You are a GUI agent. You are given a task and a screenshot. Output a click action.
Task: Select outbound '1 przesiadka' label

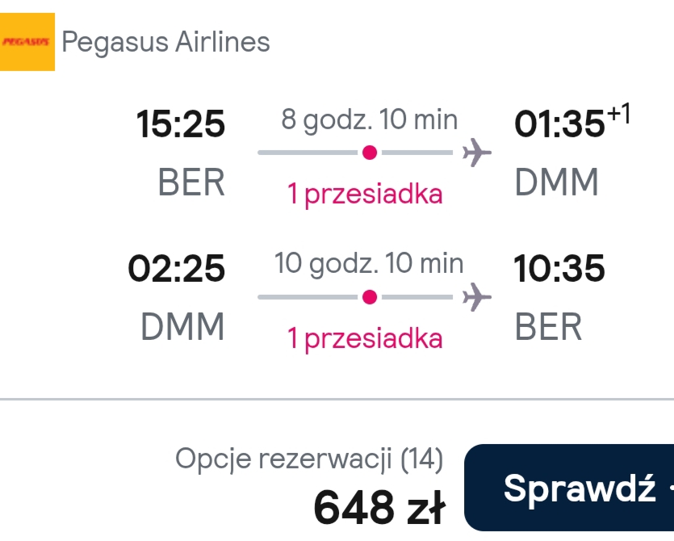coord(365,195)
